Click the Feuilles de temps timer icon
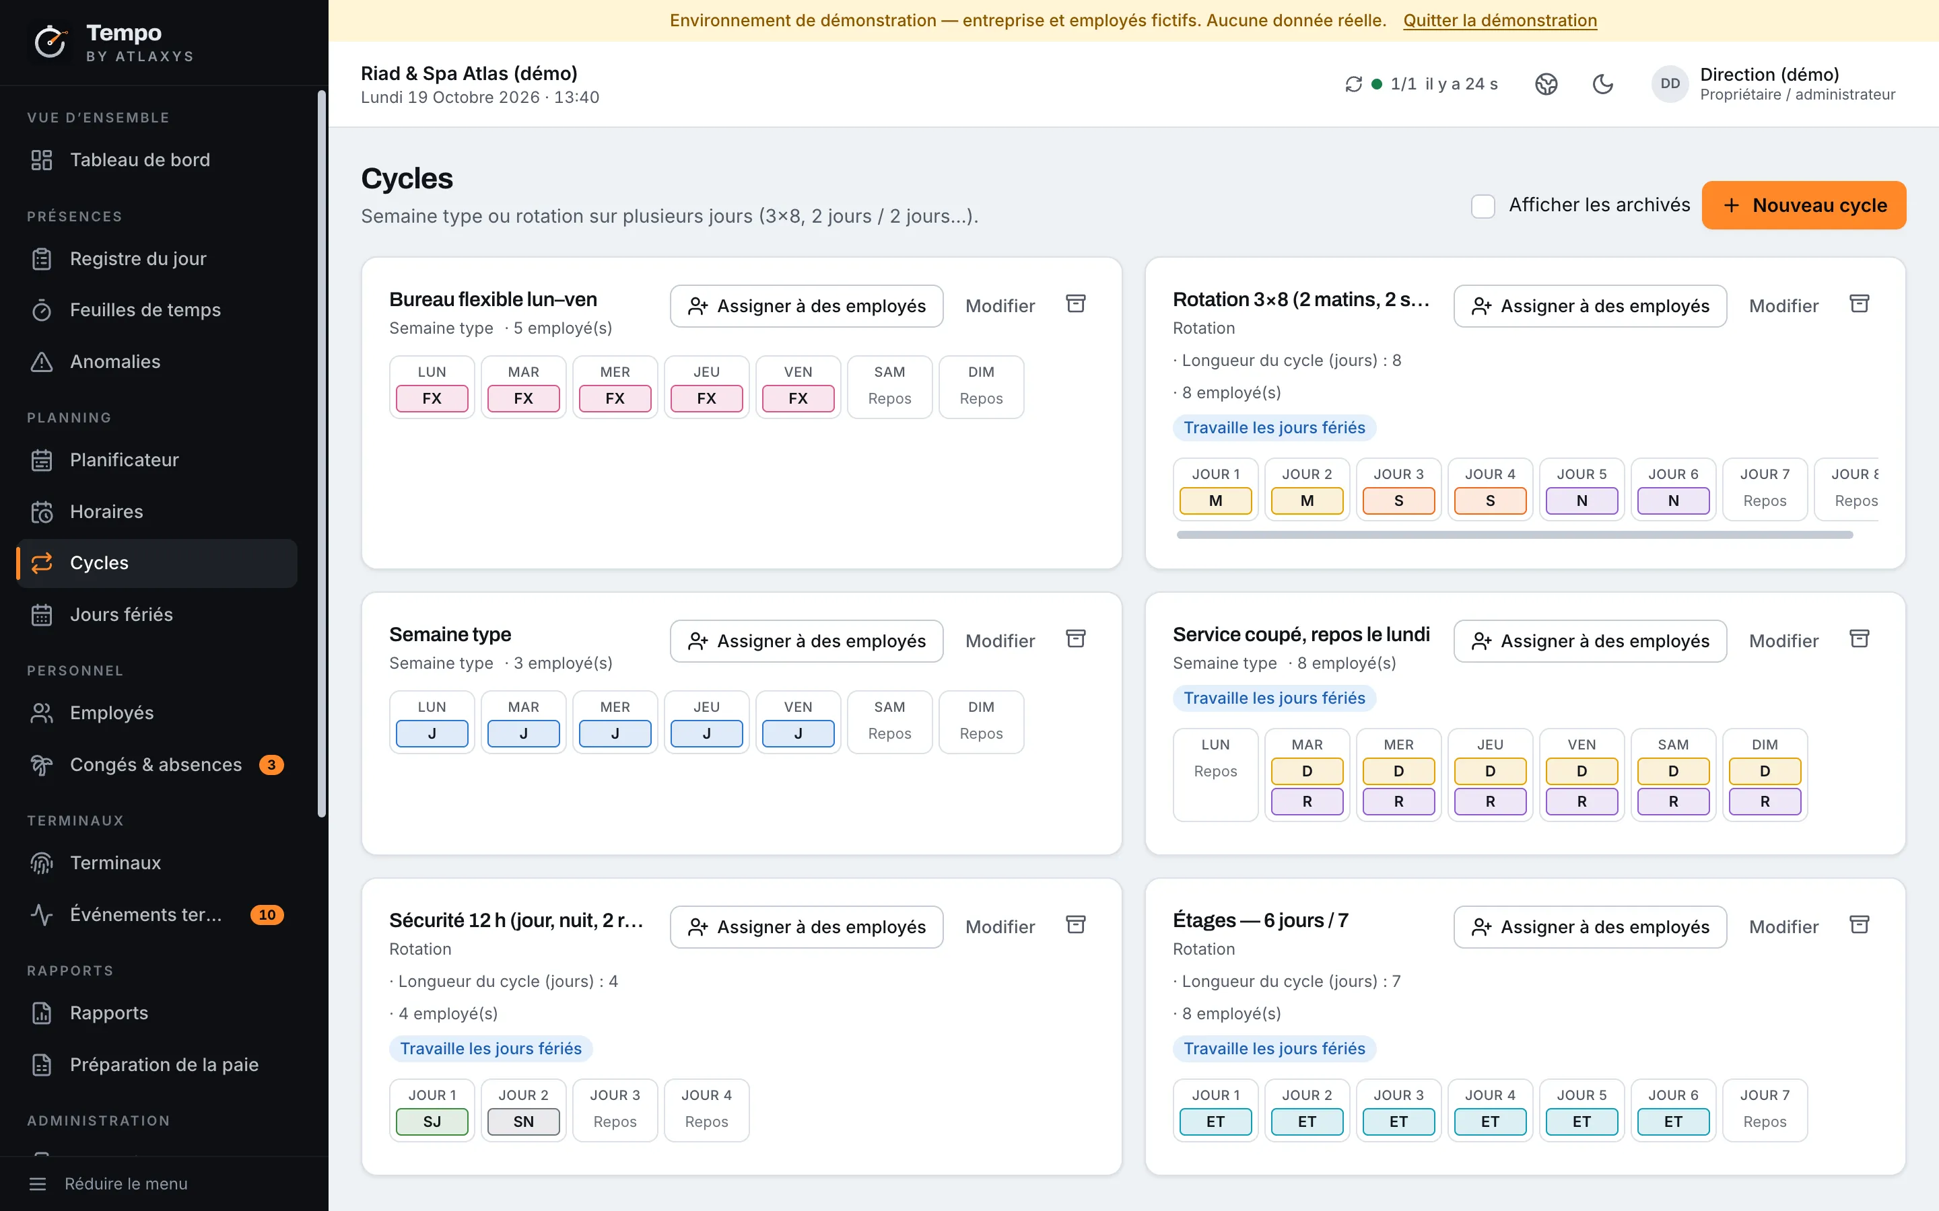1939x1211 pixels. coord(42,310)
